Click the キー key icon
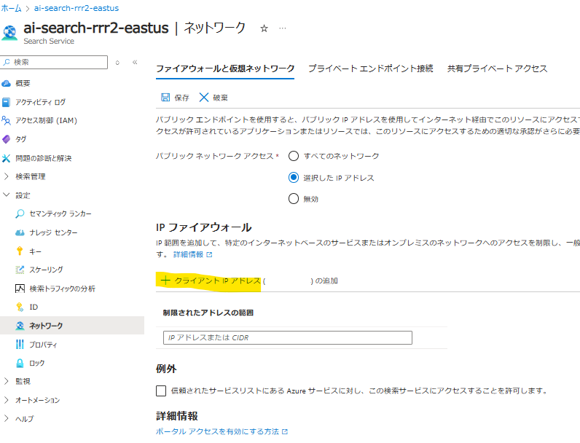Screen dimensions: 580x443 [20, 251]
